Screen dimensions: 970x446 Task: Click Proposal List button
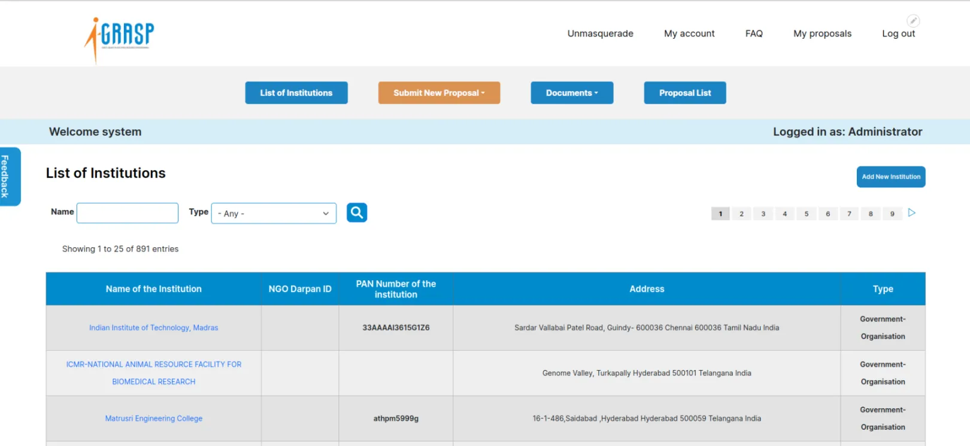coord(685,93)
